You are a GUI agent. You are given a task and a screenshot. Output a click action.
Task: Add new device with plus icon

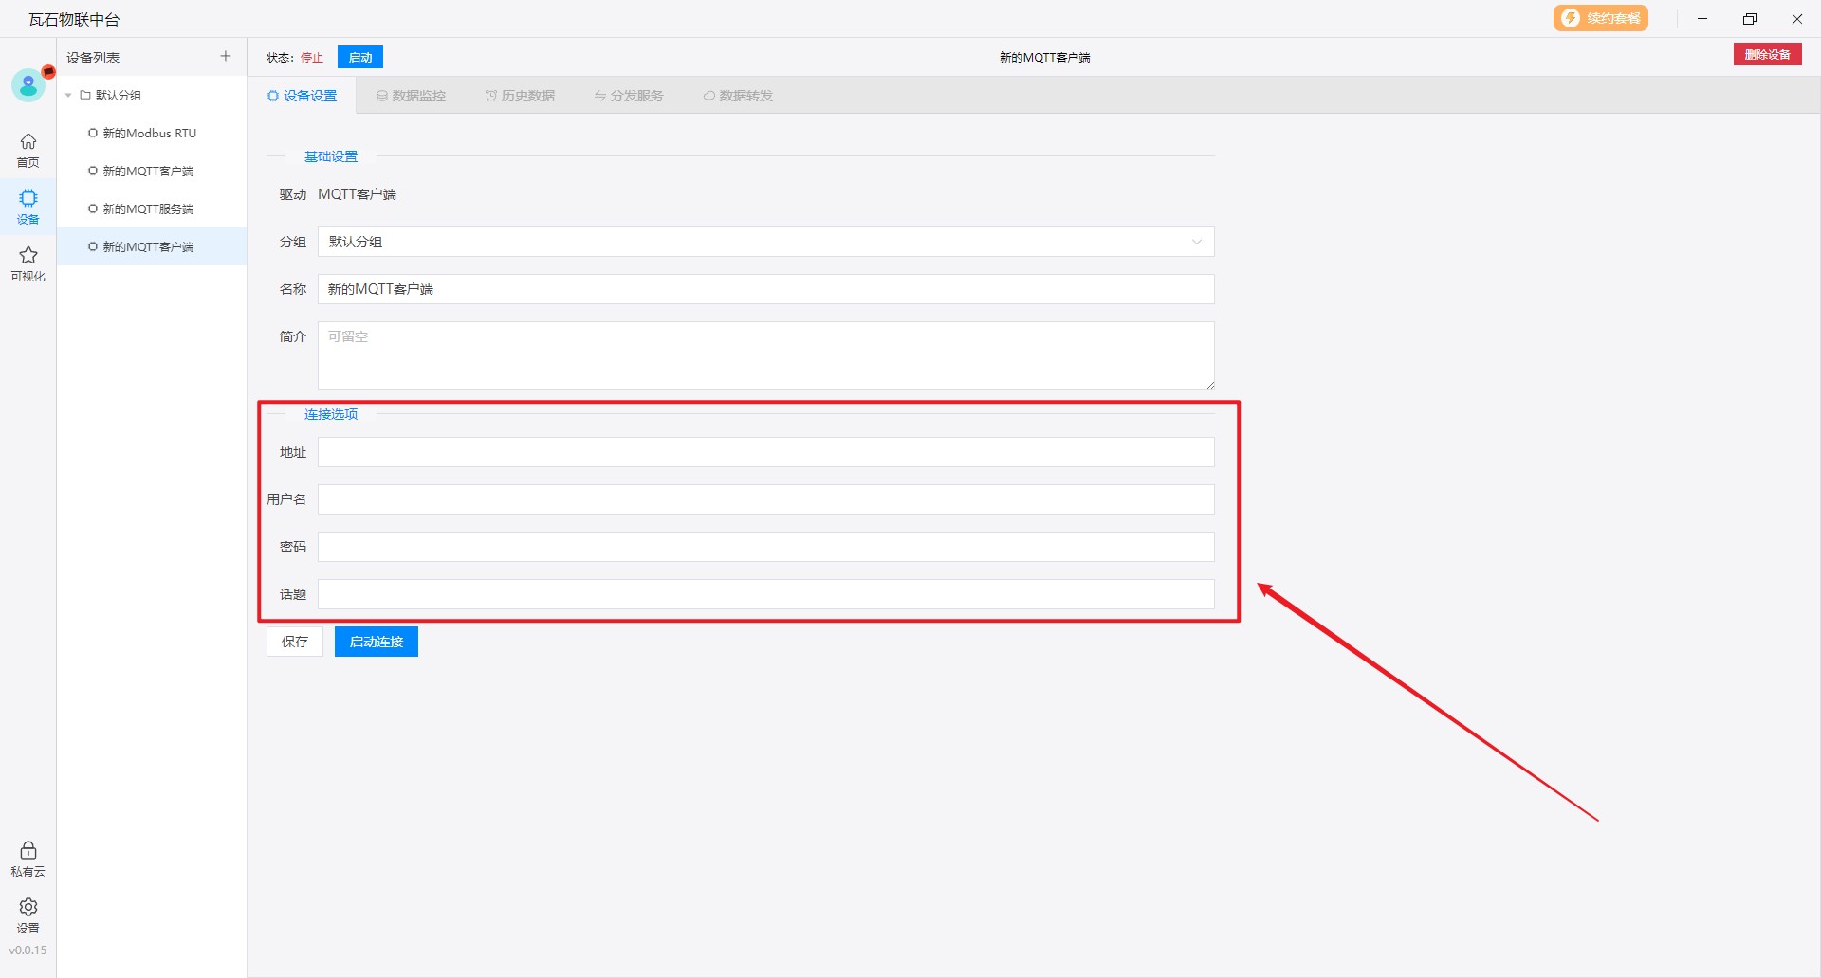tap(226, 57)
